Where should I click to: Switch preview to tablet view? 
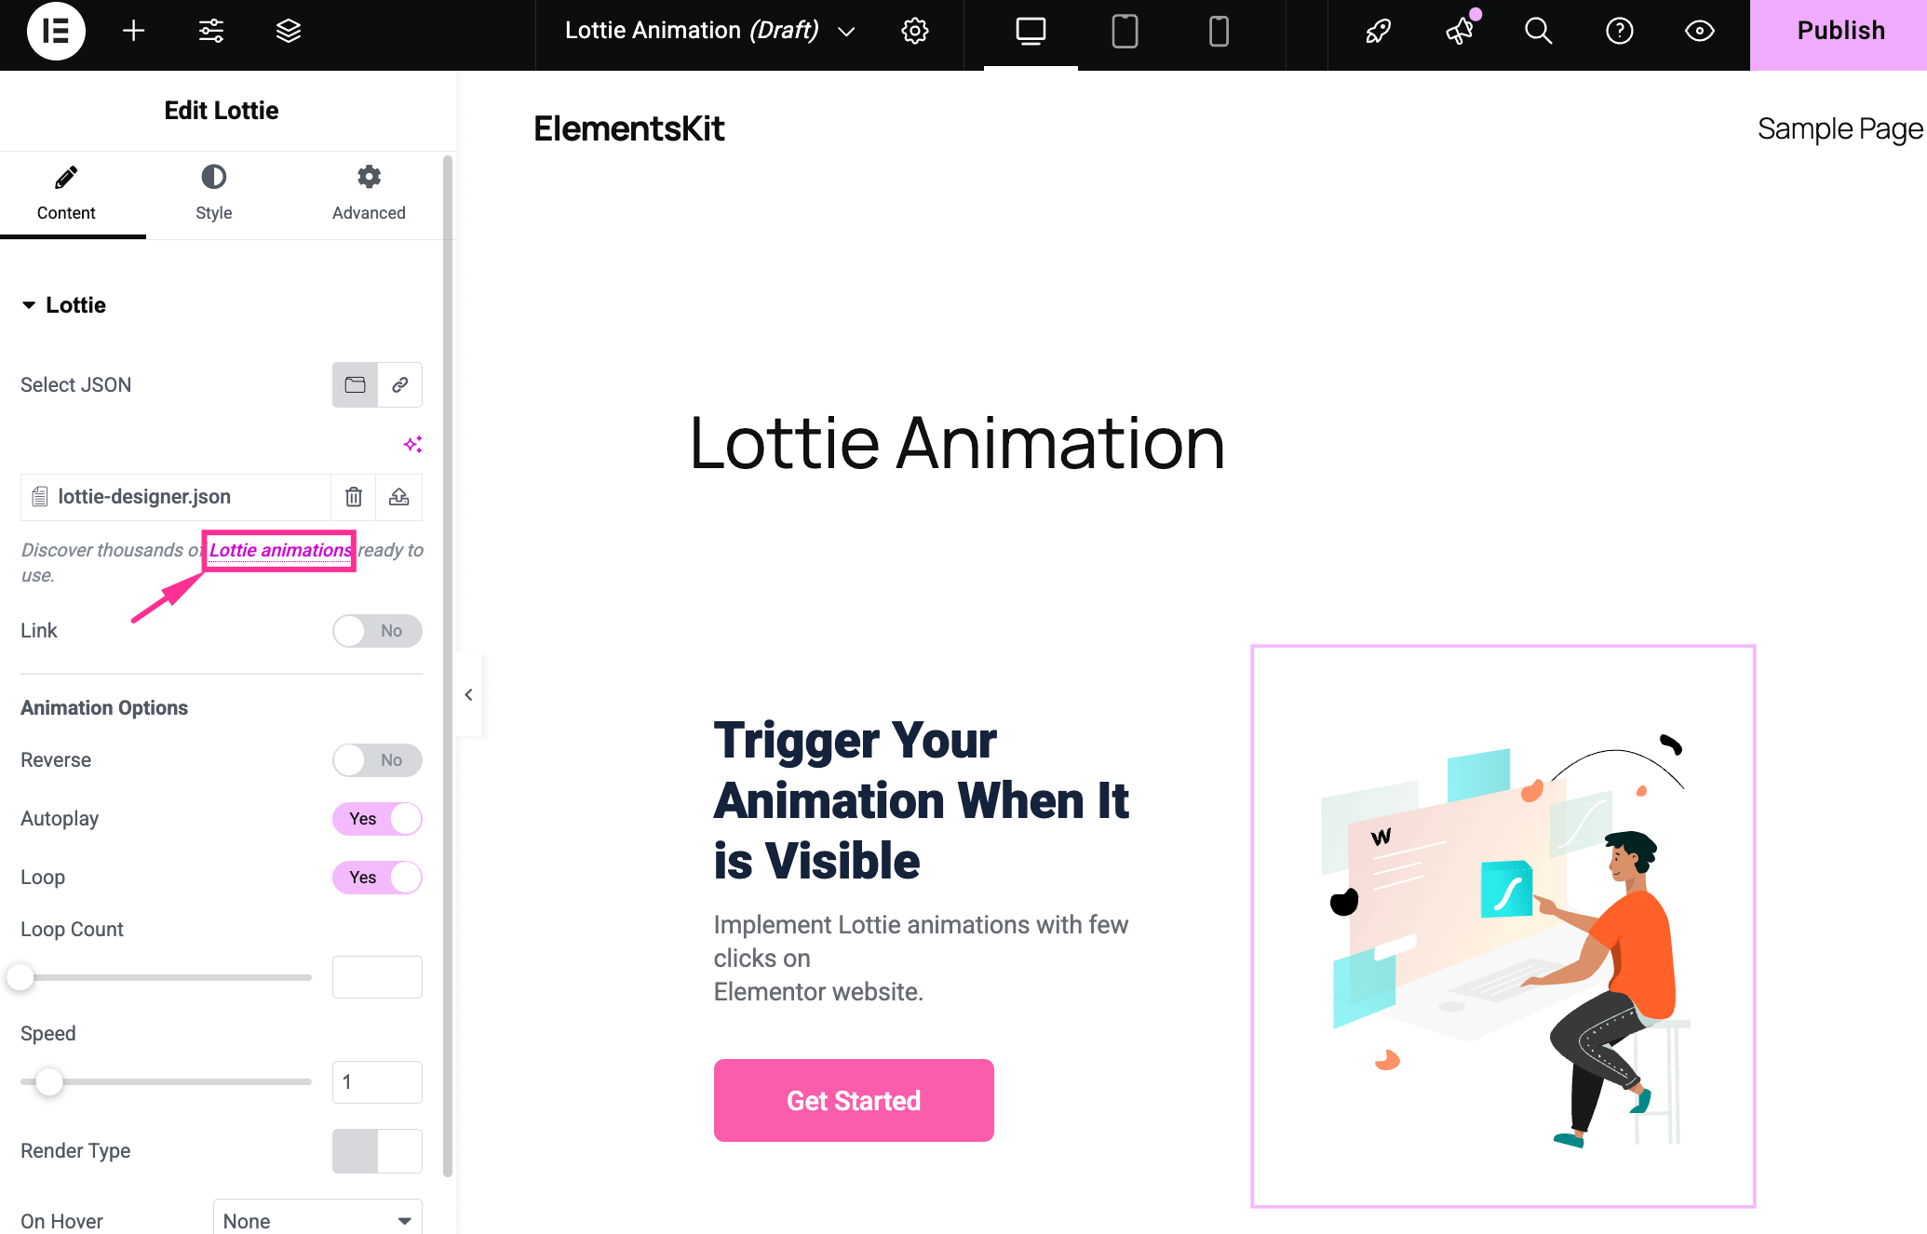[1125, 31]
